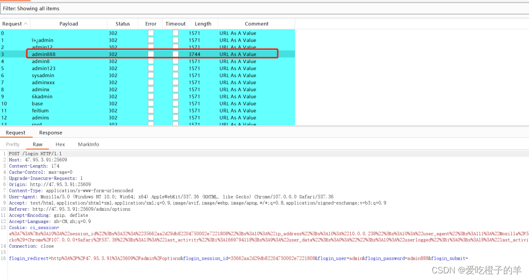
Task: Click the flogin_redirect body parameter line
Action: click(238, 258)
